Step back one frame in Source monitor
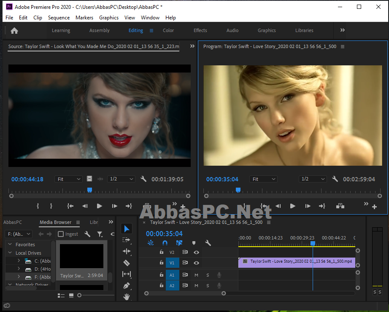389x312 pixels. (x=85, y=206)
